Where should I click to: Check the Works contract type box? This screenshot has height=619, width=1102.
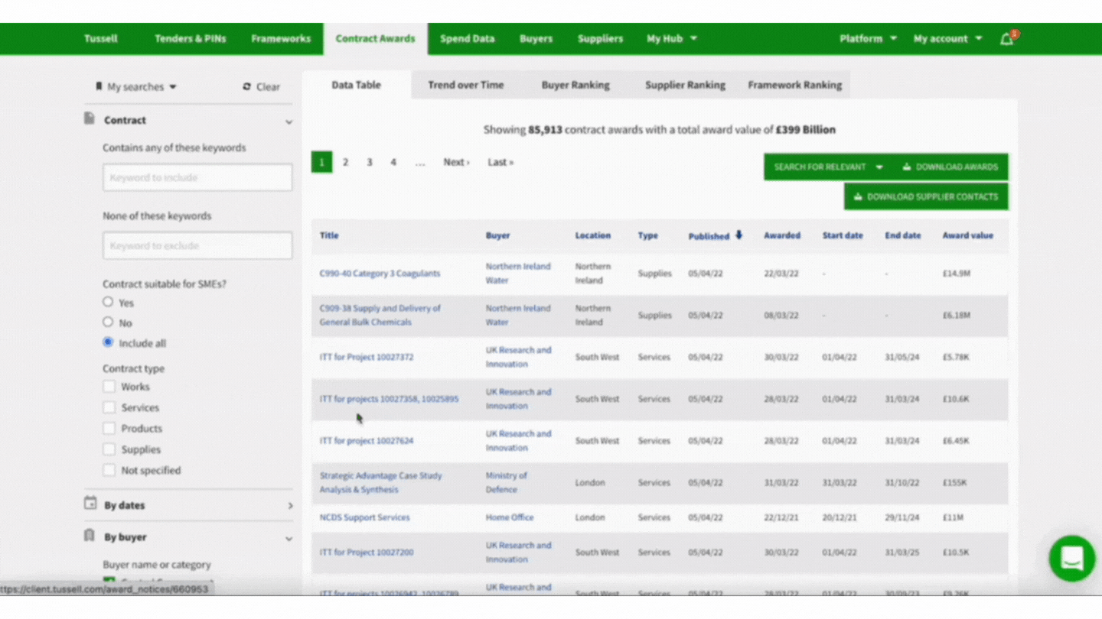click(x=108, y=386)
